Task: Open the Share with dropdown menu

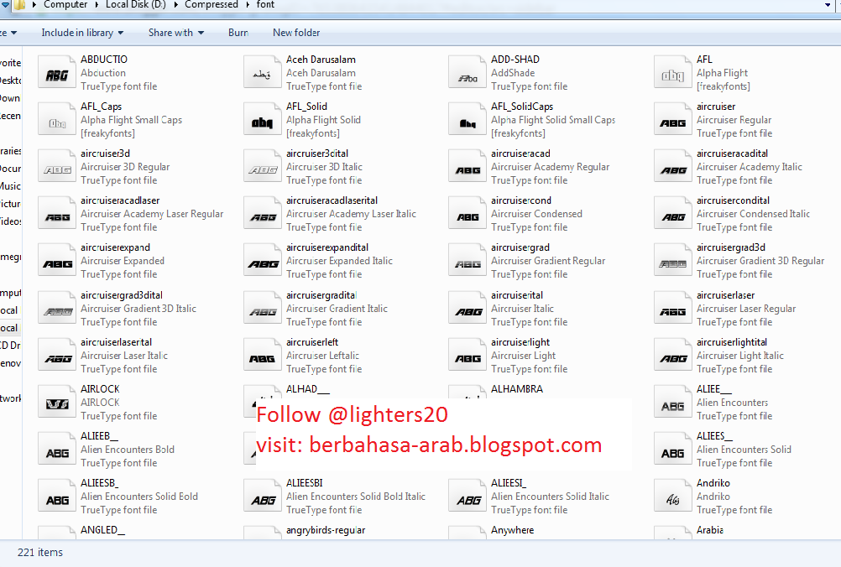Action: pos(175,33)
